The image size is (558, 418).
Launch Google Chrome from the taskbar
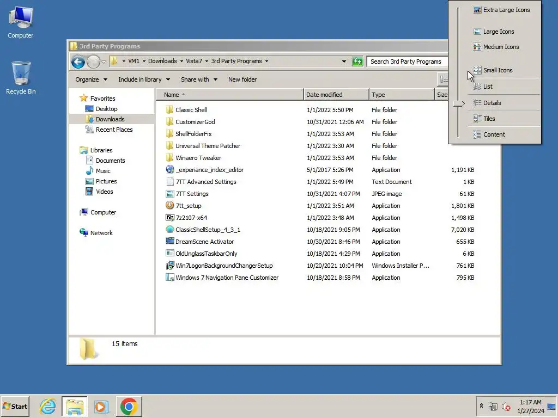129,406
